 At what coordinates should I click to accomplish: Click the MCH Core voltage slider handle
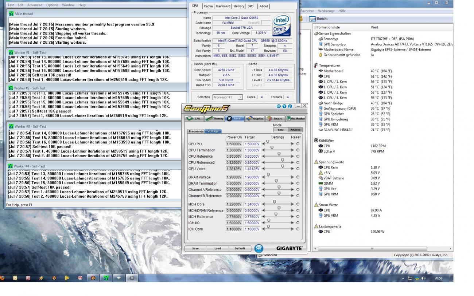coord(275,202)
